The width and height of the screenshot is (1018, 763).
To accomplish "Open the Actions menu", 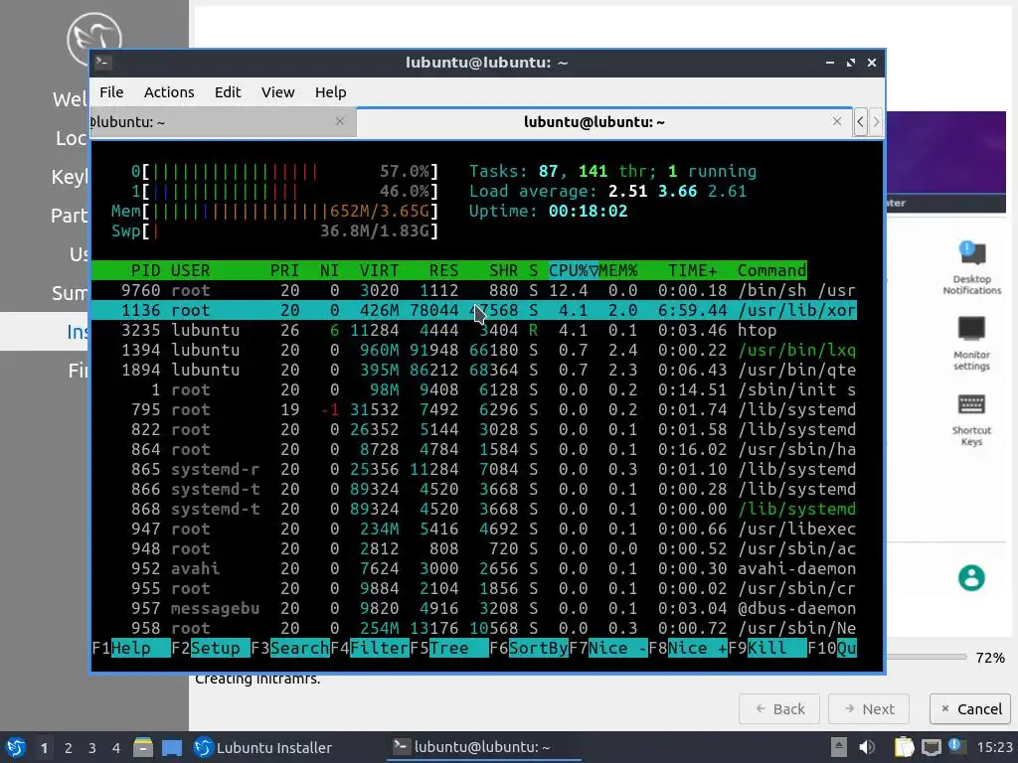I will (x=169, y=92).
